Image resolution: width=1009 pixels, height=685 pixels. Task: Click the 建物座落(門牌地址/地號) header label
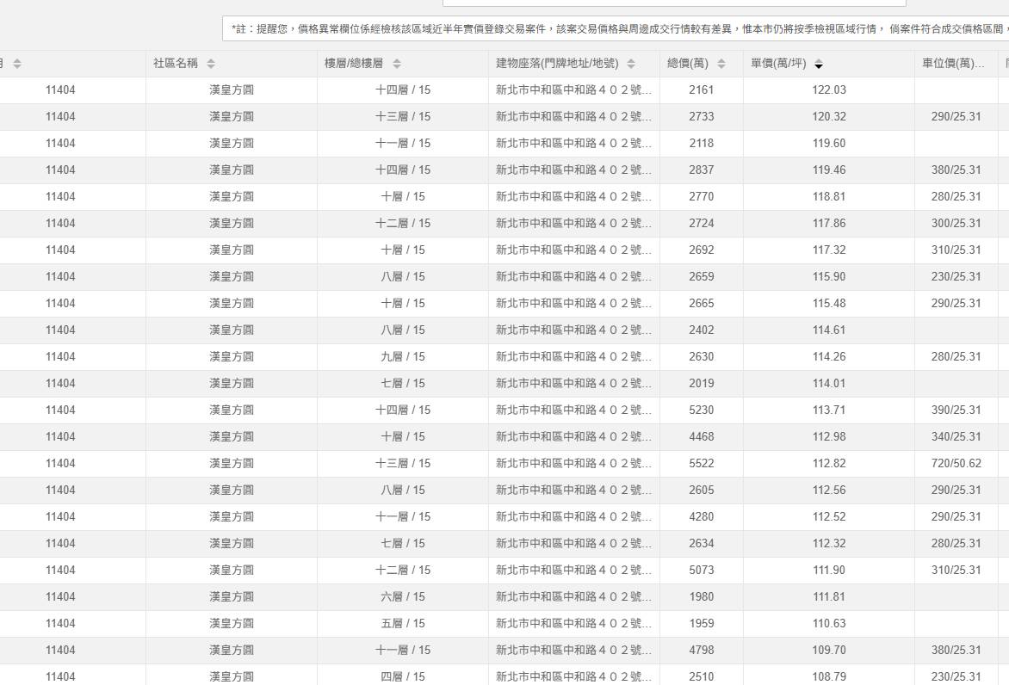coord(557,63)
